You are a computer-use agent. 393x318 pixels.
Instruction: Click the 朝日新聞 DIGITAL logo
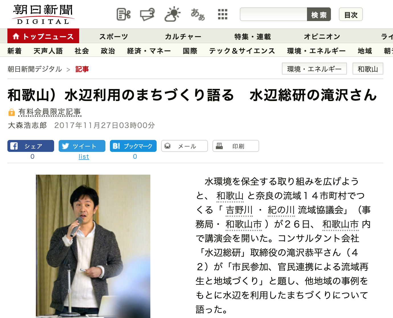click(43, 15)
